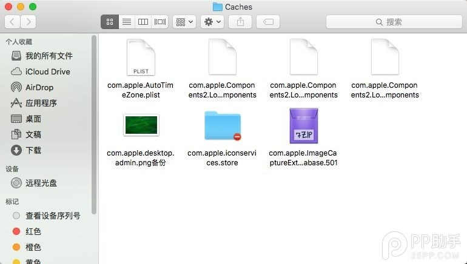Screen dimensions: 467x264
Task: Open the gear action menu
Action: click(x=212, y=22)
